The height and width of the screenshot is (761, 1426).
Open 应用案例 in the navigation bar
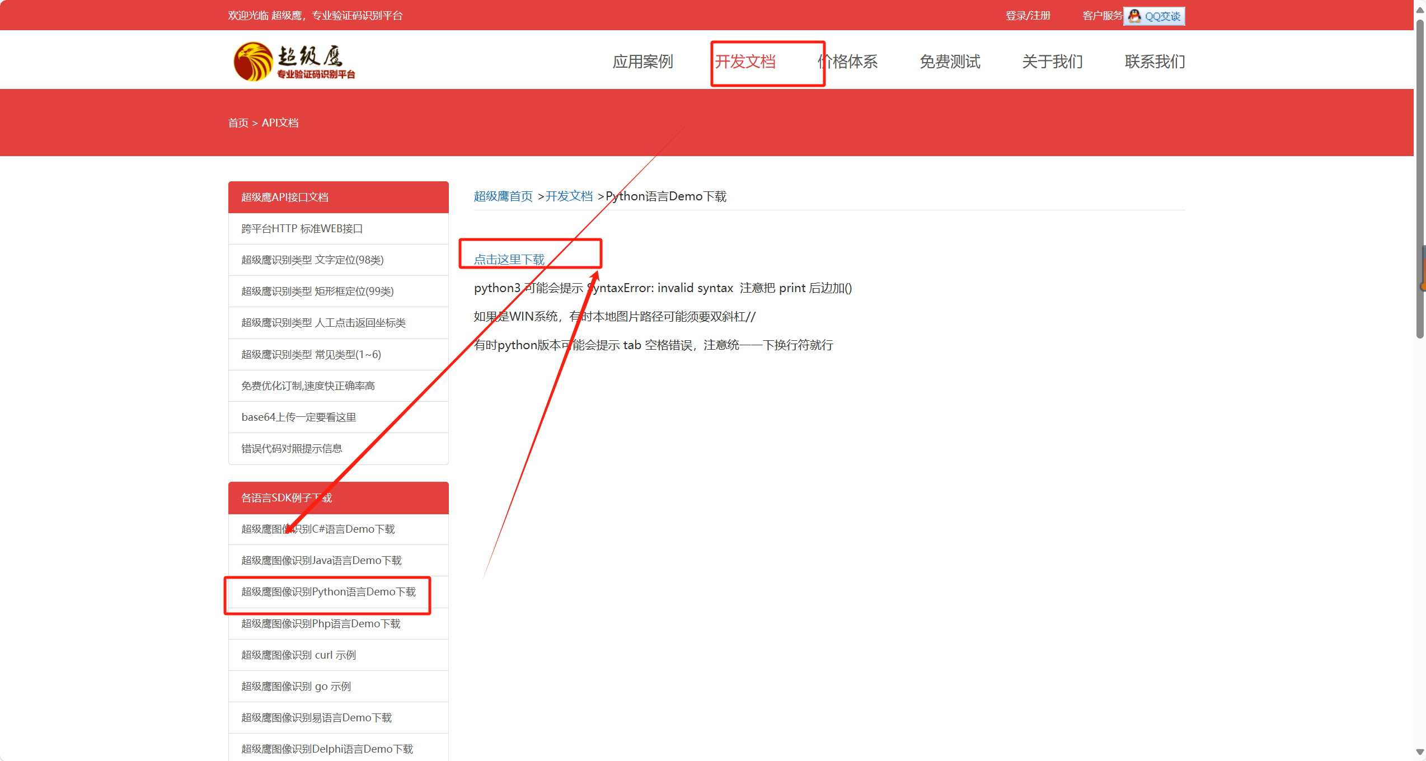[642, 62]
